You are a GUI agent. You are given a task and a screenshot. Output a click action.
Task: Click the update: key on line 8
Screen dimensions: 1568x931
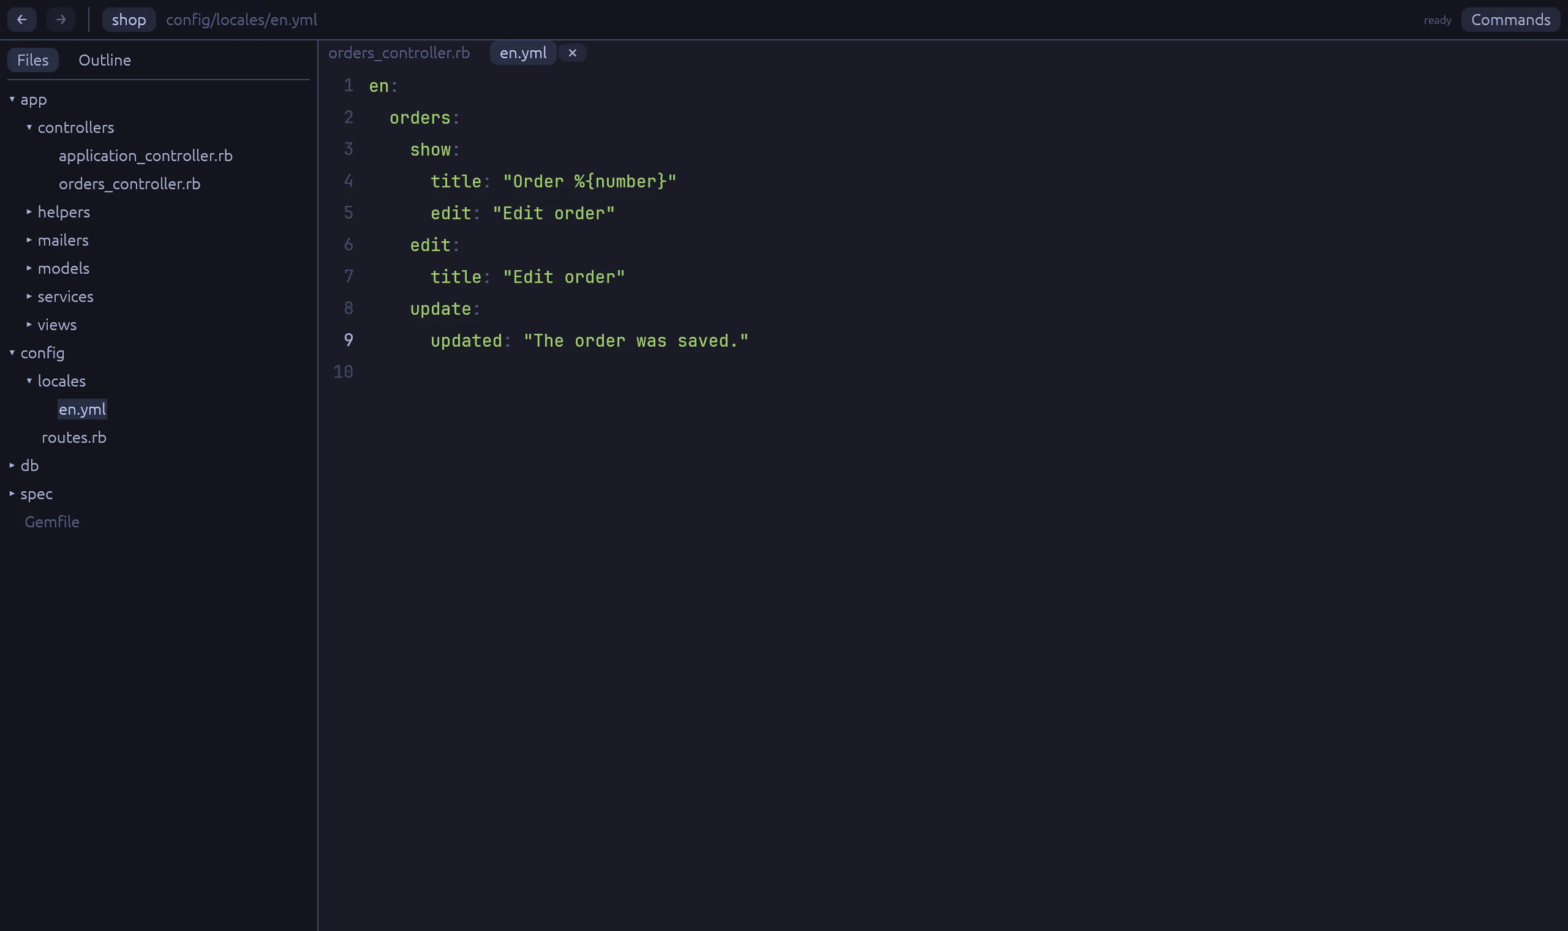pos(445,309)
